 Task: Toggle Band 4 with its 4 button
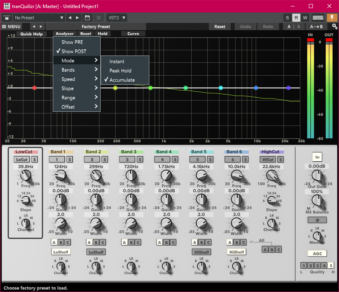(162, 160)
